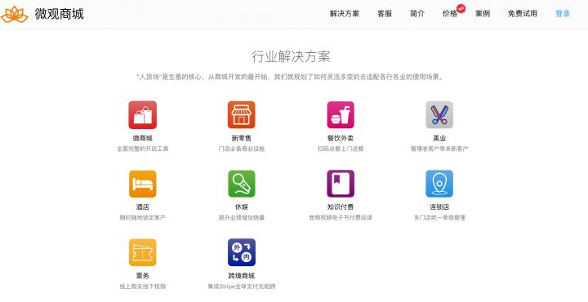Viewport: 588px width, 302px height.
Task: Open the 简介 nav item
Action: point(417,14)
